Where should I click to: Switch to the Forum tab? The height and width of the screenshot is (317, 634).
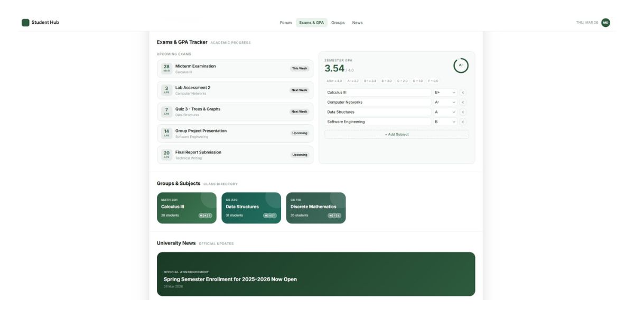tap(286, 23)
